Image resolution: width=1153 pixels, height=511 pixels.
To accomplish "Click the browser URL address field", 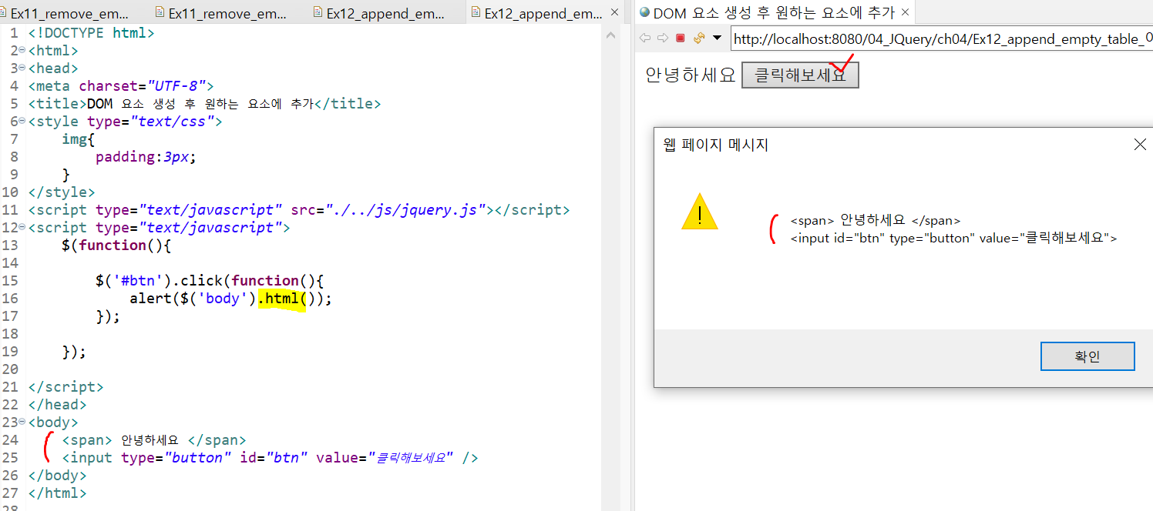I will coord(942,38).
